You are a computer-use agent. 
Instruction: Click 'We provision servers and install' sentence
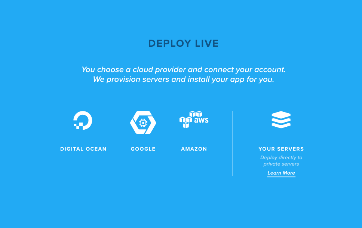click(184, 79)
